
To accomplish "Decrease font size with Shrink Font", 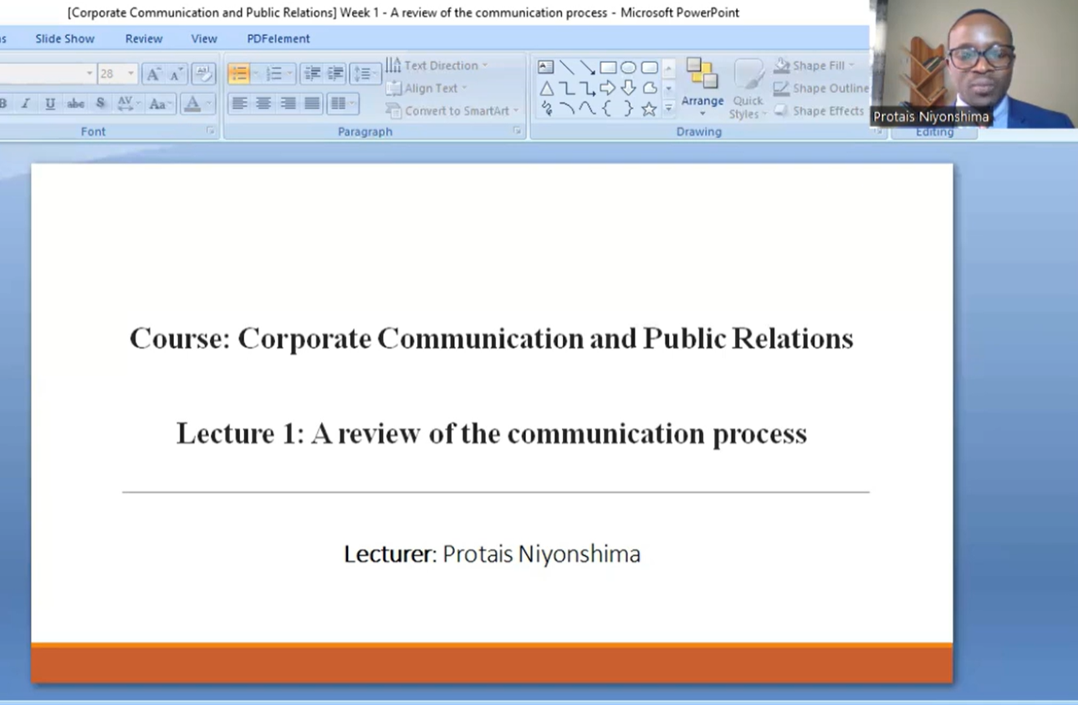I will click(x=176, y=74).
